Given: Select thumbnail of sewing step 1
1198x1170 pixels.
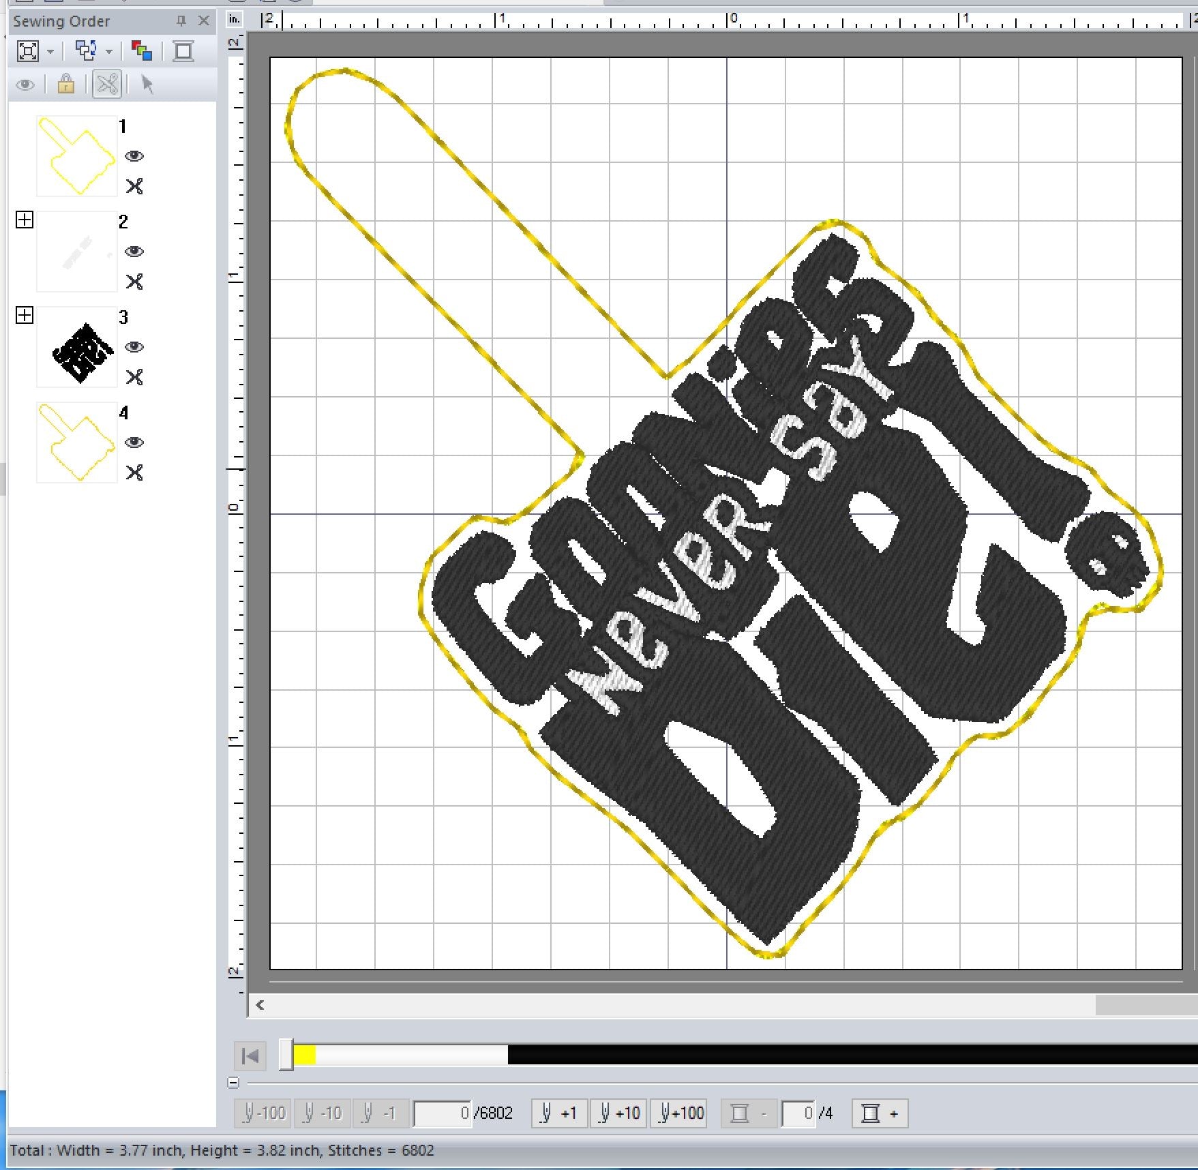Looking at the screenshot, I should click(76, 155).
